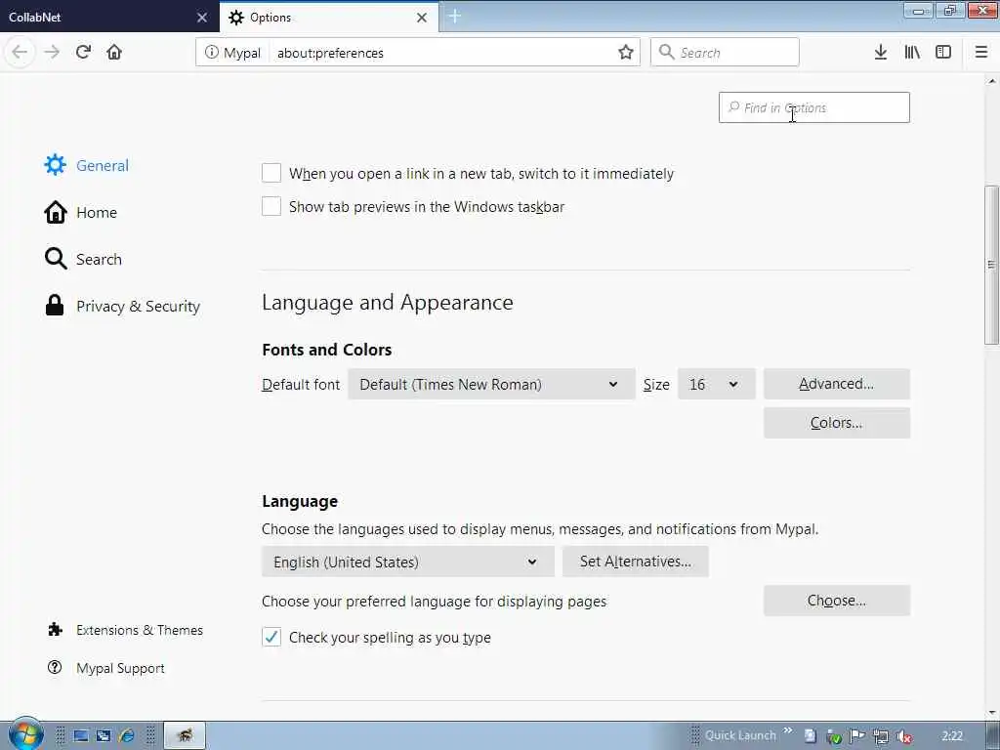This screenshot has height=750, width=1000.
Task: Select the Mypal browser taskbar button
Action: click(185, 735)
